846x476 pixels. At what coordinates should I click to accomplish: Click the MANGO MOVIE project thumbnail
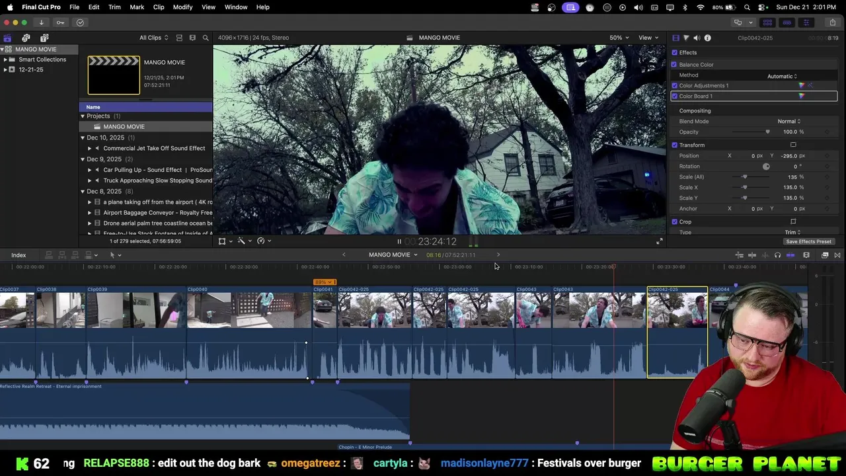(114, 75)
